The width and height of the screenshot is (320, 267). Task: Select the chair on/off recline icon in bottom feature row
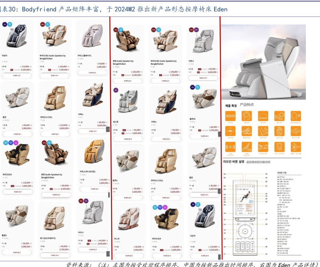tap(246, 147)
